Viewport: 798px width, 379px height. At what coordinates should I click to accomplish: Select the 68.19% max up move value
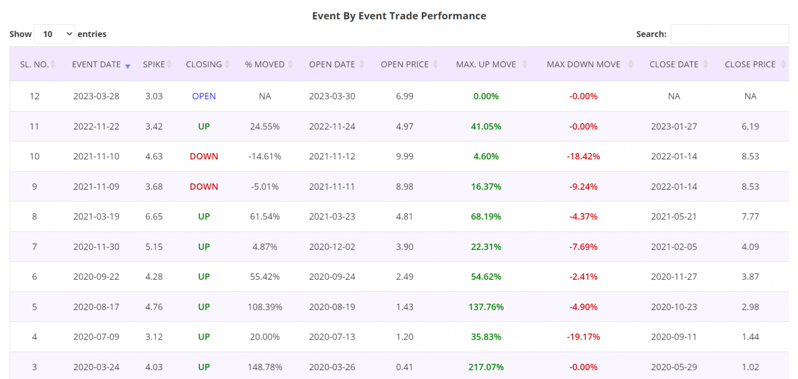pos(486,217)
